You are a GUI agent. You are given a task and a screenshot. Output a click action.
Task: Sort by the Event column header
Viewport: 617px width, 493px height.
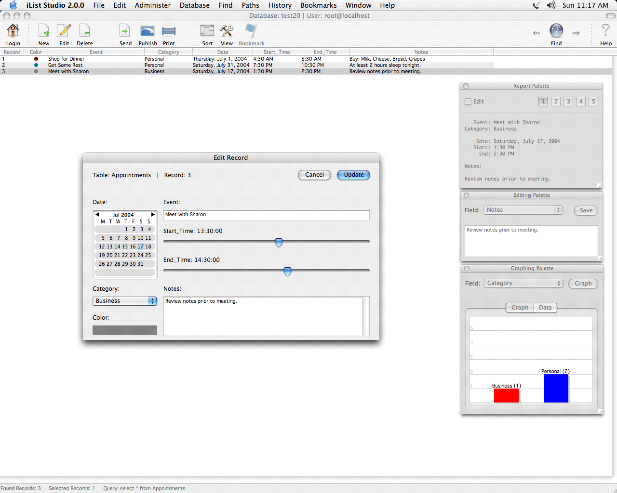(x=96, y=52)
